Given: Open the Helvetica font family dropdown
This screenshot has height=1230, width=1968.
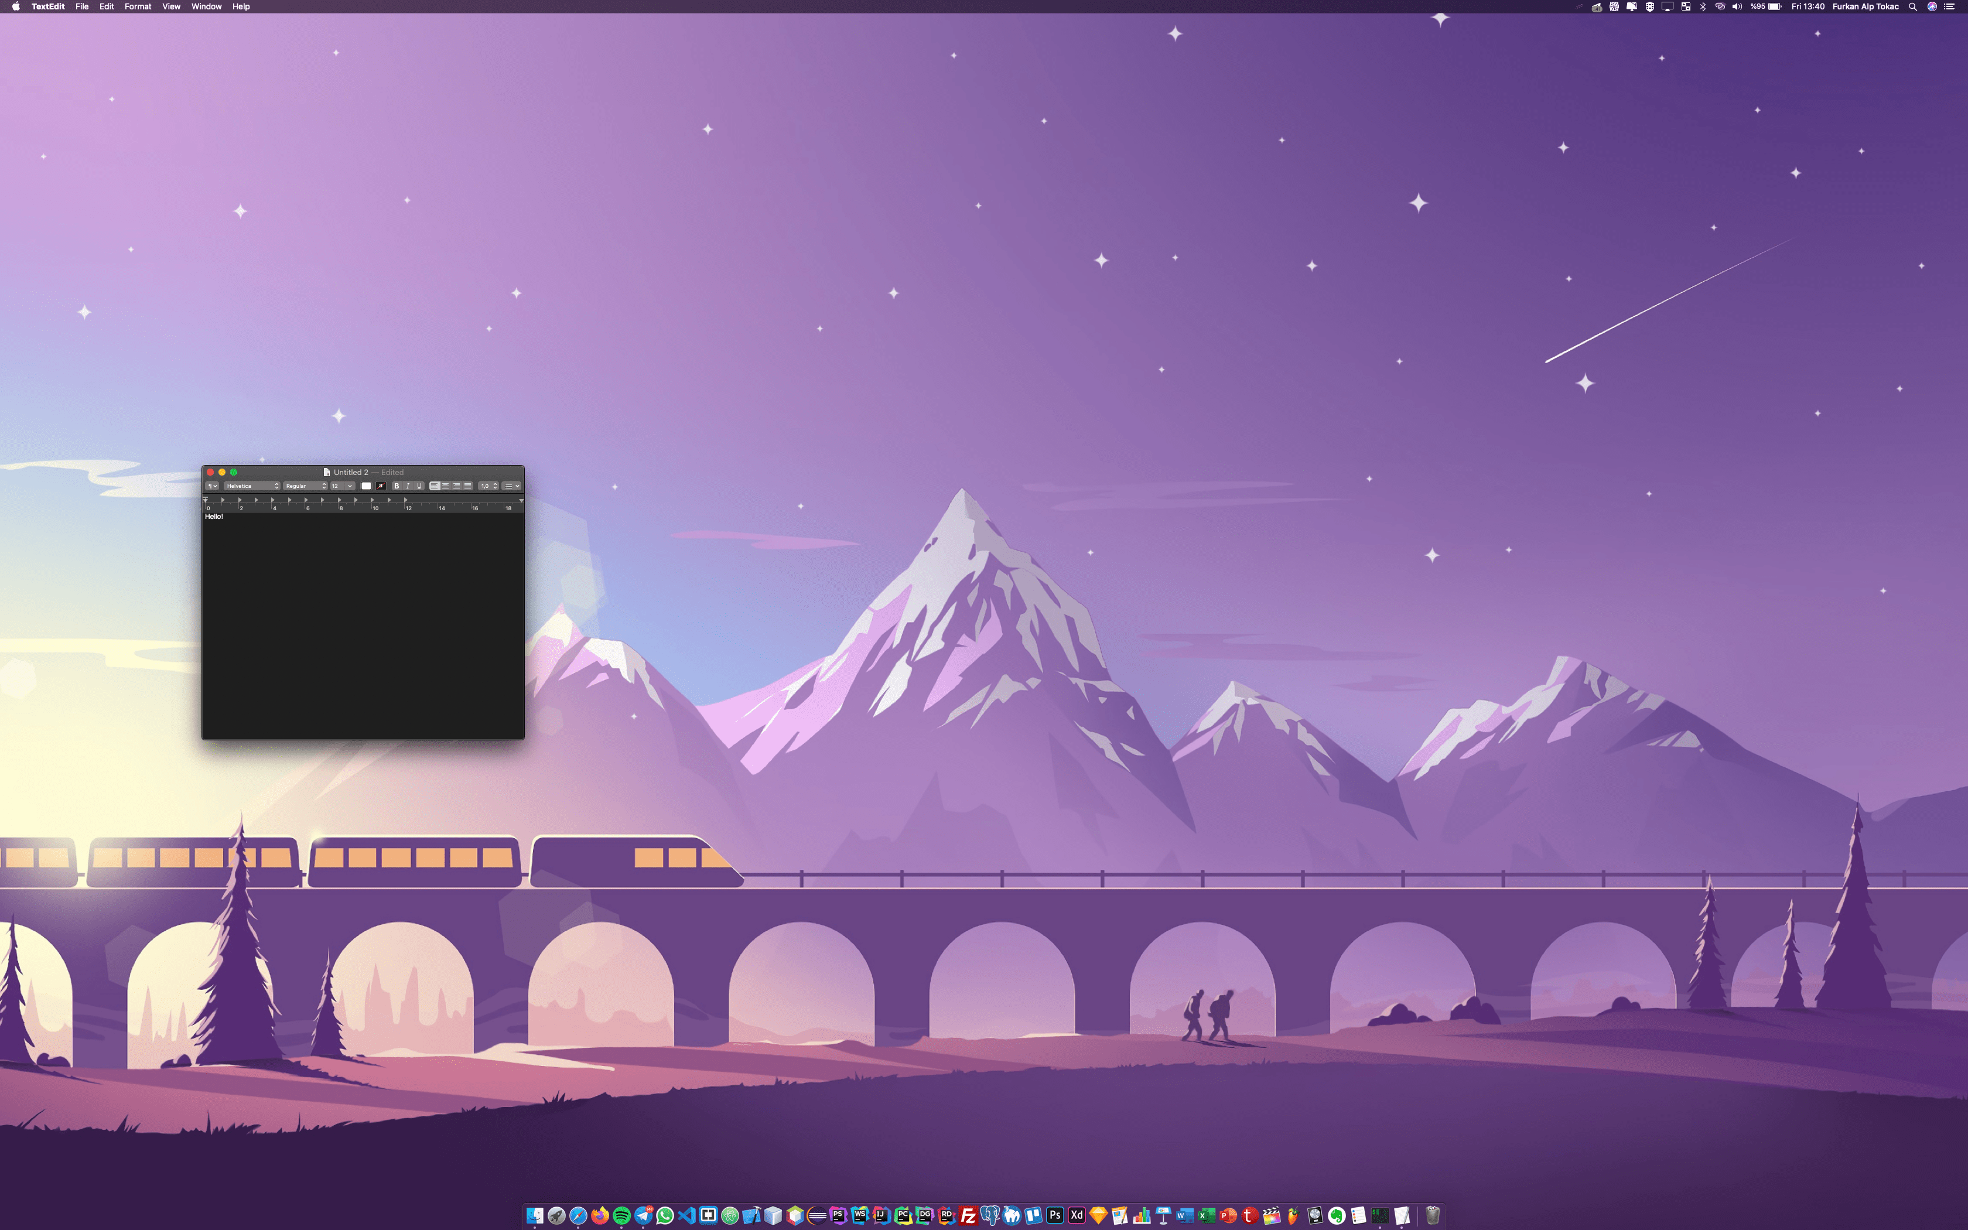Looking at the screenshot, I should click(x=252, y=486).
